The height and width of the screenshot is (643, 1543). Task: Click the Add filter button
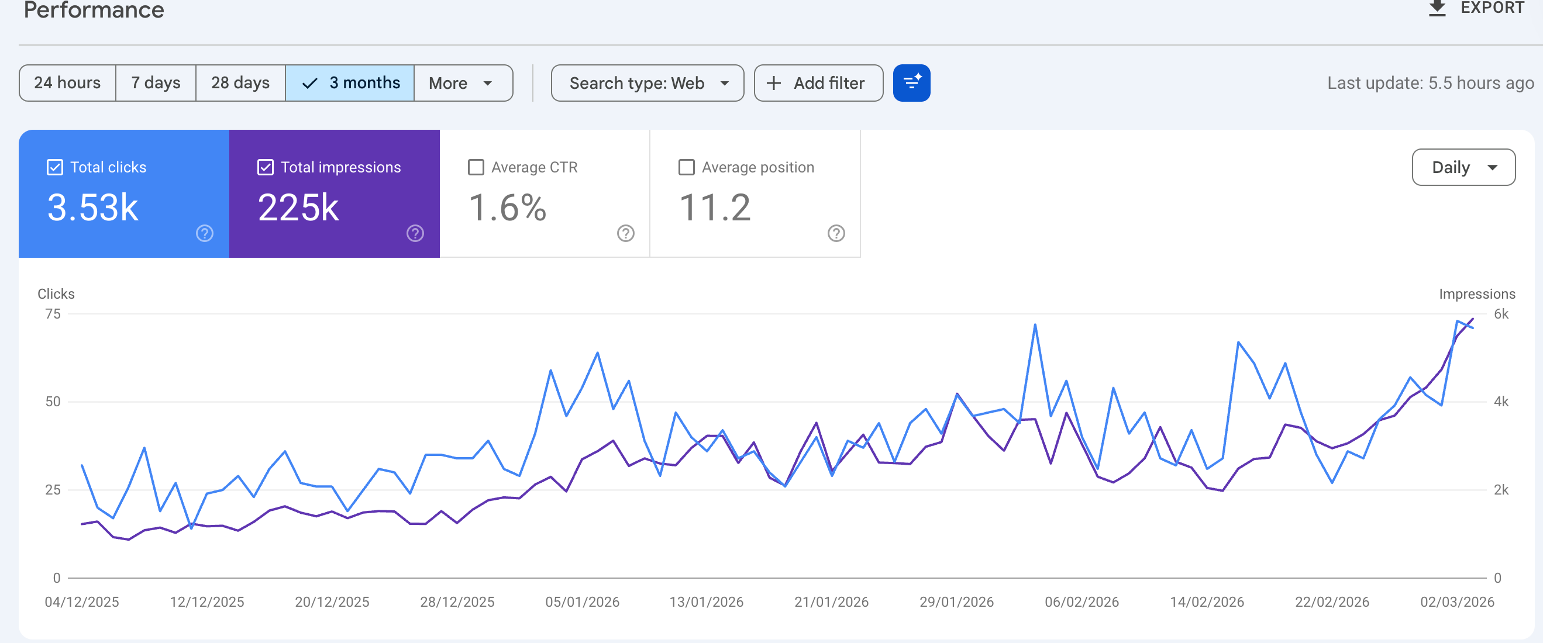(818, 83)
